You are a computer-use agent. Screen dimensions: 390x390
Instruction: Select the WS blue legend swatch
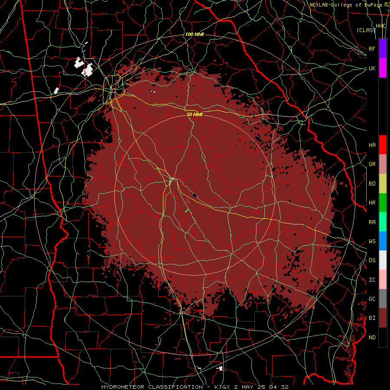[383, 241]
